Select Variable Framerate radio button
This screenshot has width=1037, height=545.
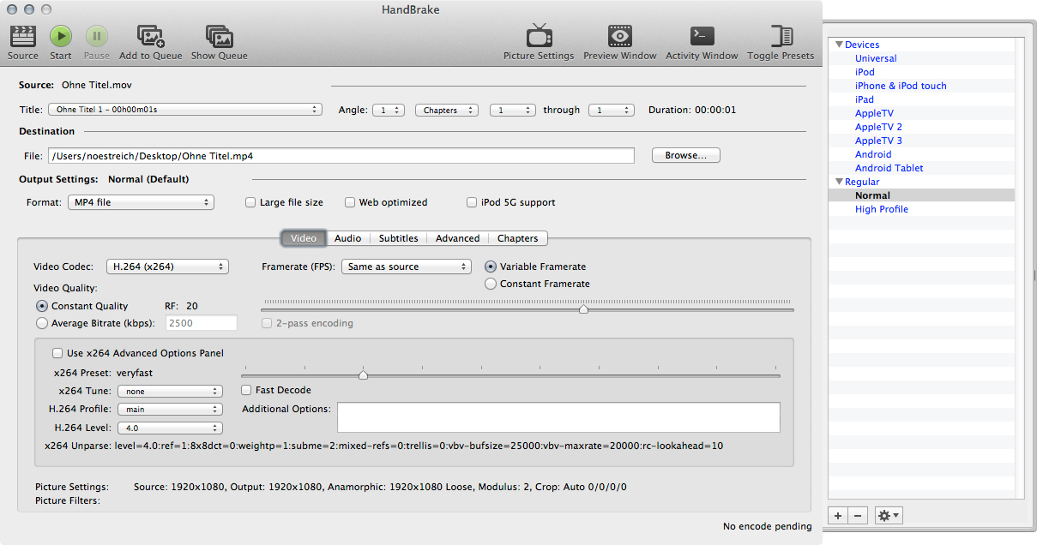coord(491,267)
